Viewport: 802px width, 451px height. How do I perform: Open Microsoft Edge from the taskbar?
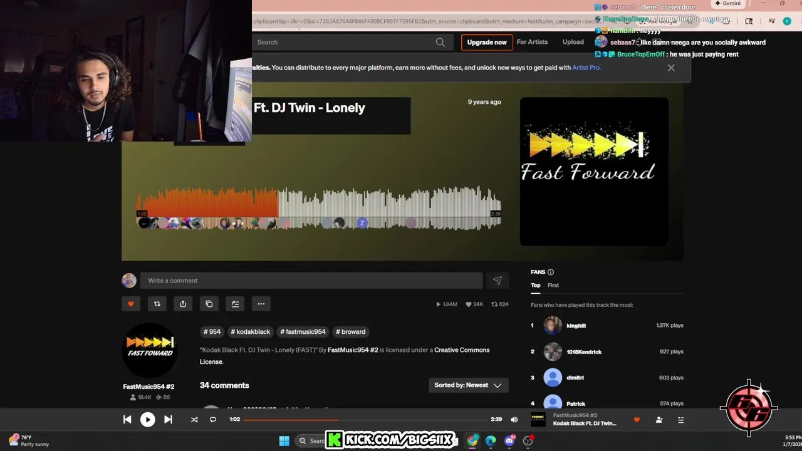[491, 440]
